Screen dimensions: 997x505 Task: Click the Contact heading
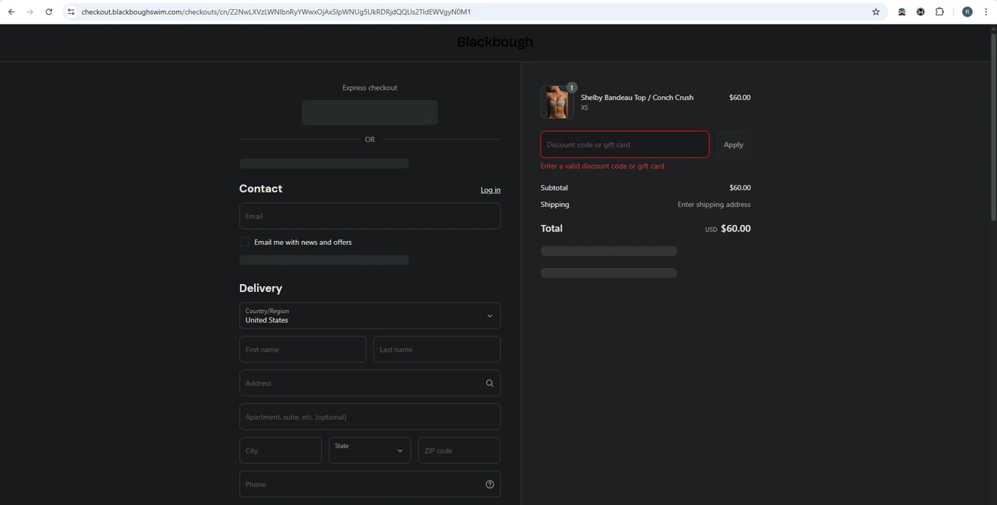pyautogui.click(x=261, y=188)
